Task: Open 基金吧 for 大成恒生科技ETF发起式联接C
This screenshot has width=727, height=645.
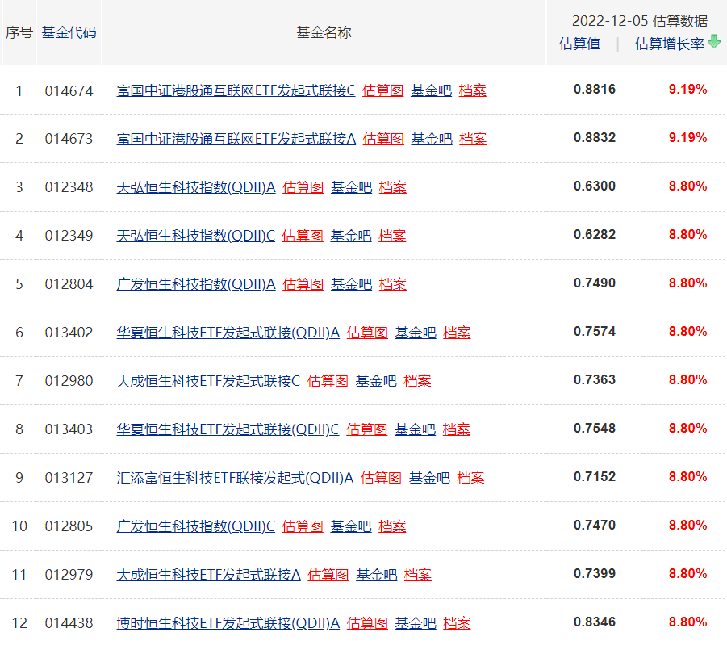Action: pyautogui.click(x=376, y=381)
